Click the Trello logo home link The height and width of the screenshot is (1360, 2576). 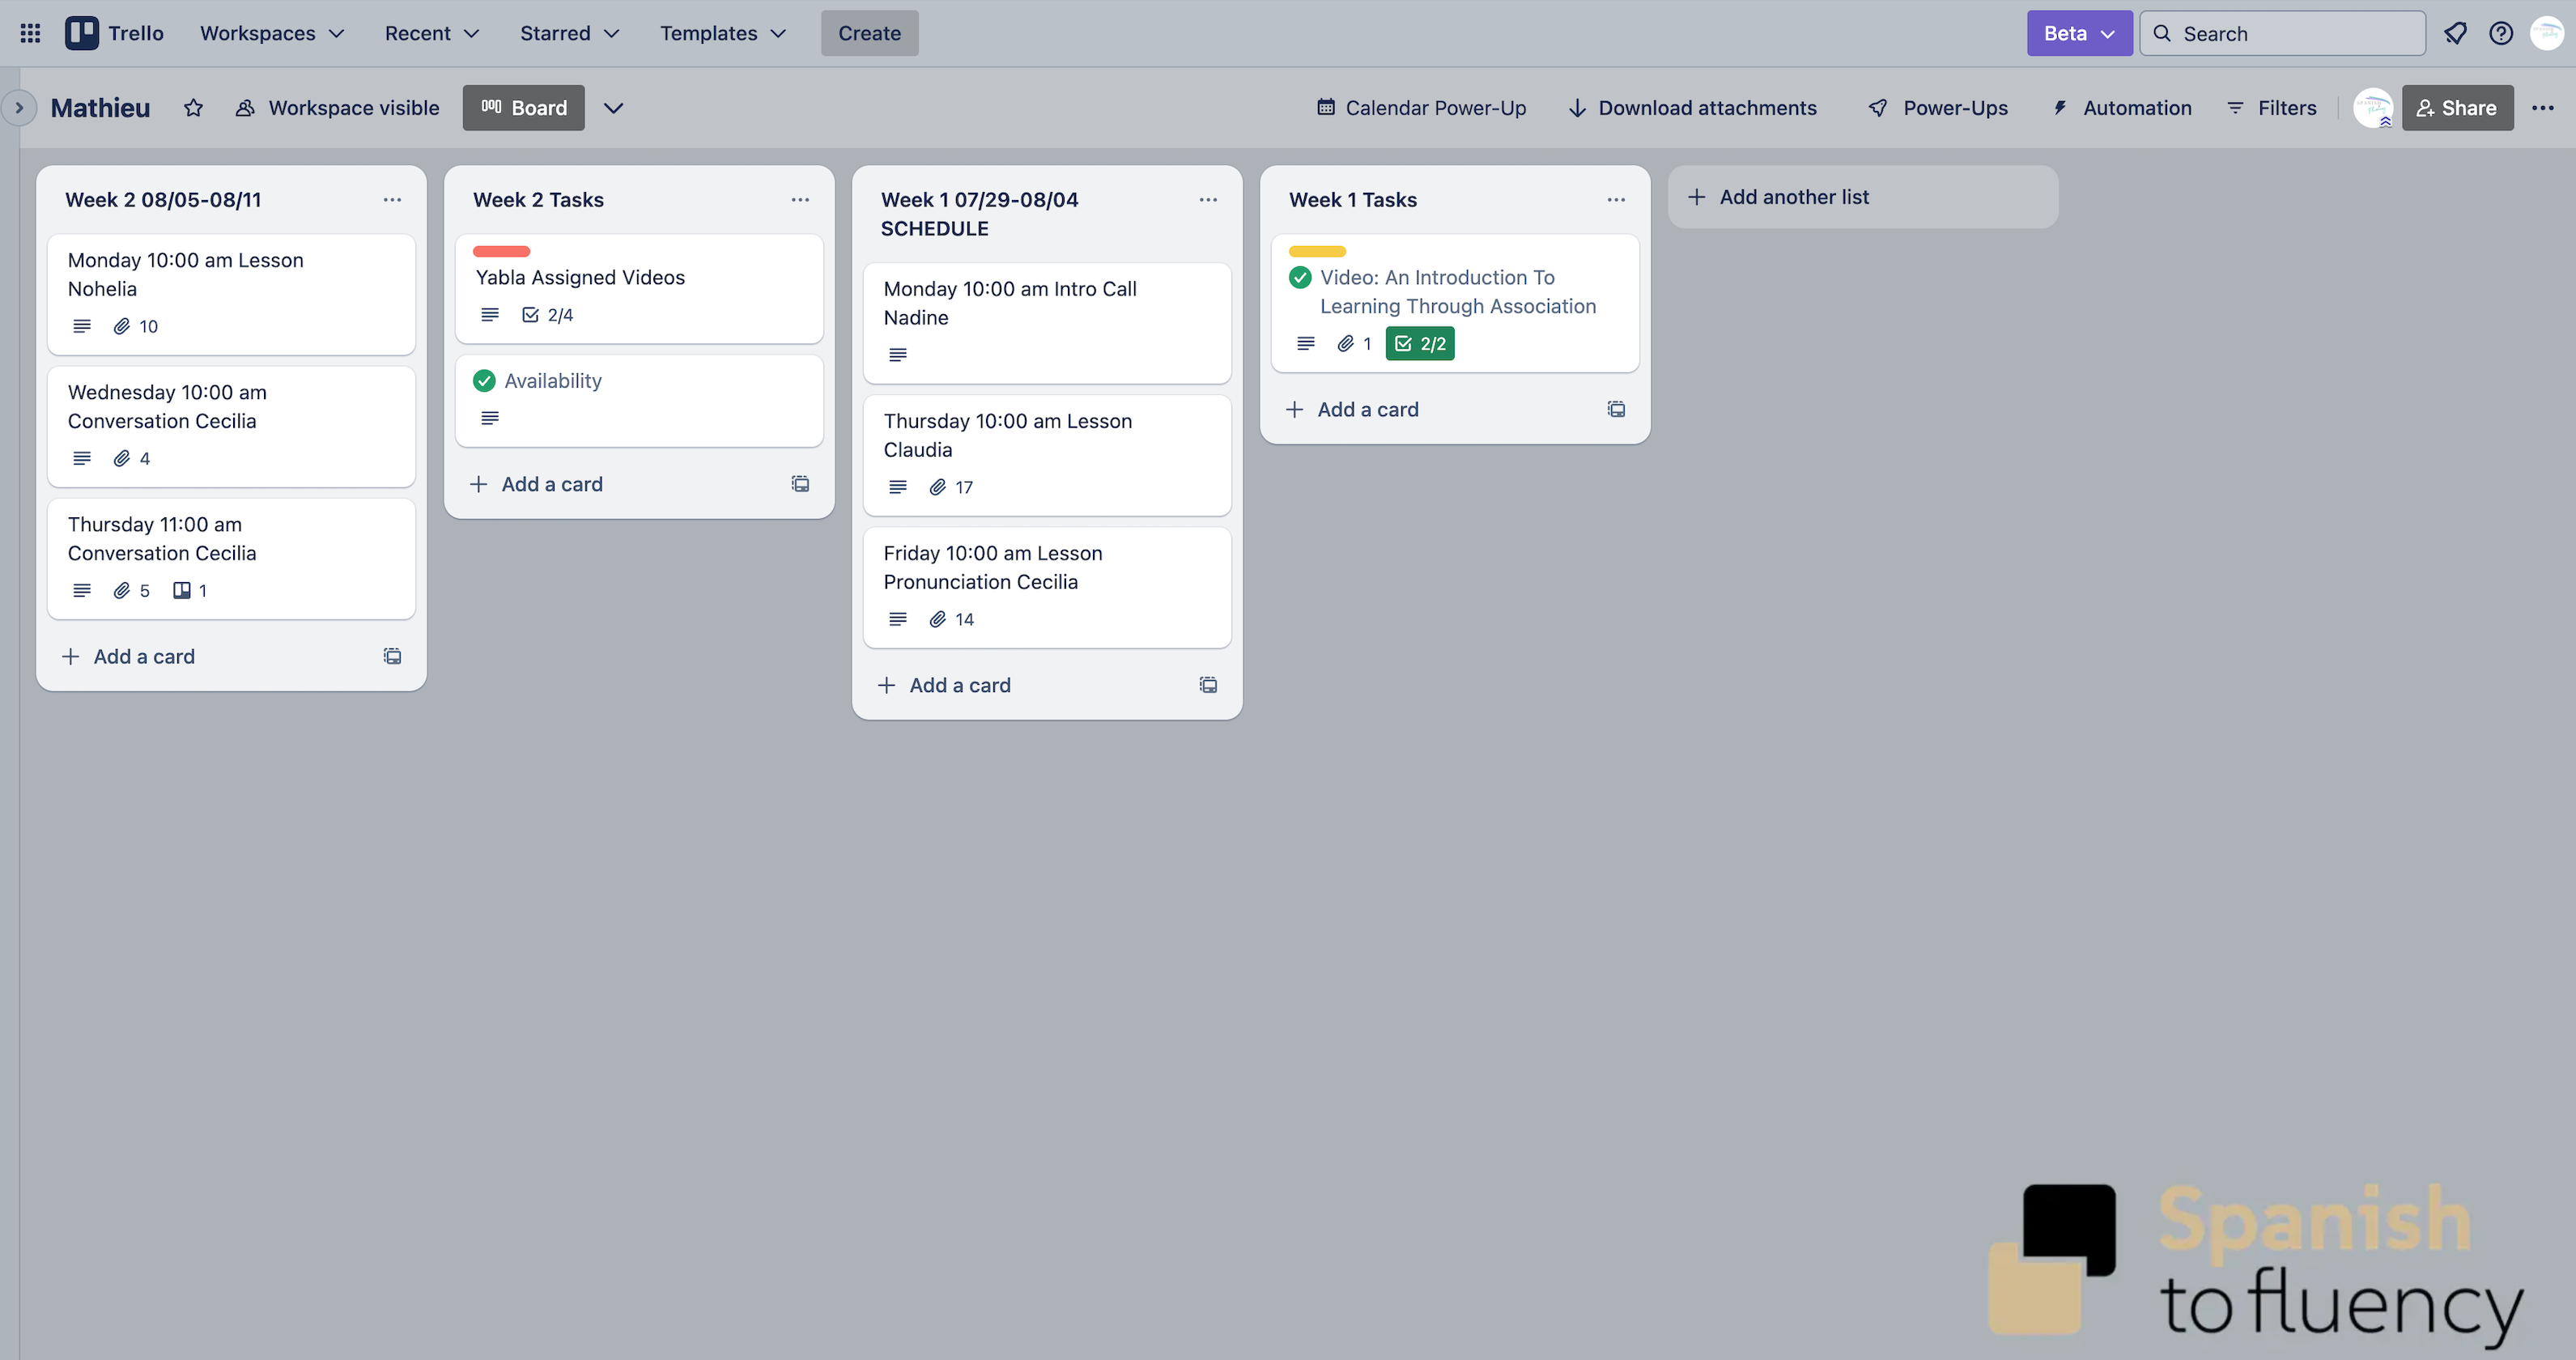pyautogui.click(x=114, y=33)
